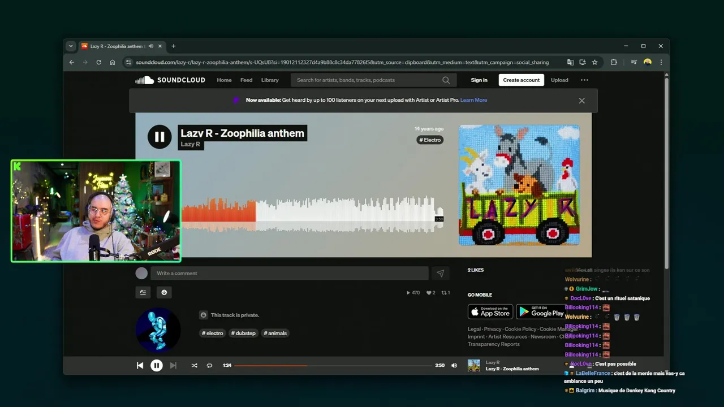The height and width of the screenshot is (407, 724).
Task: Open the # Electro genre tag near the date
Action: coord(430,140)
